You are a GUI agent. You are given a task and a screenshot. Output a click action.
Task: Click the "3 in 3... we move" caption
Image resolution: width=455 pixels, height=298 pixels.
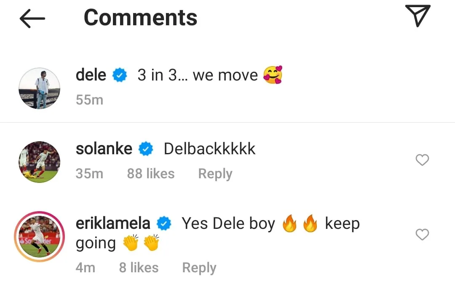(x=198, y=75)
